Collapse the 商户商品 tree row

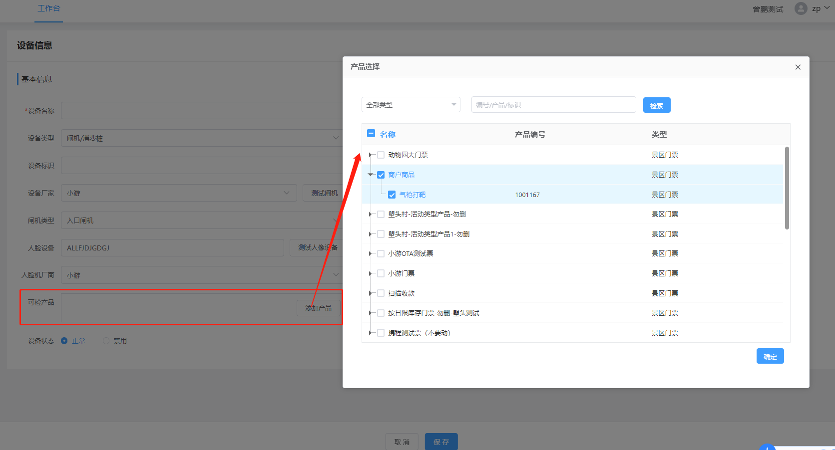[370, 175]
